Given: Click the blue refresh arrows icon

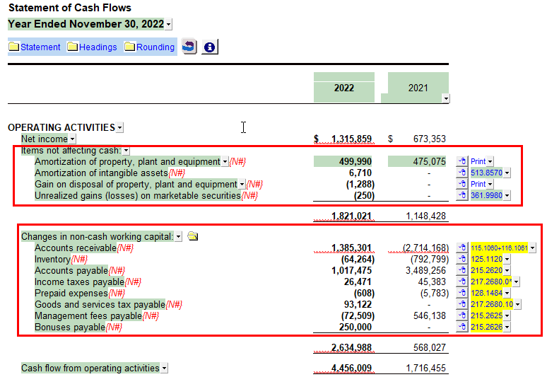Looking at the screenshot, I should 189,47.
